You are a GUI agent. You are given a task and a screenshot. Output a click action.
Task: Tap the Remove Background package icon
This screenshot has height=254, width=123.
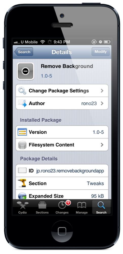coord(25,71)
